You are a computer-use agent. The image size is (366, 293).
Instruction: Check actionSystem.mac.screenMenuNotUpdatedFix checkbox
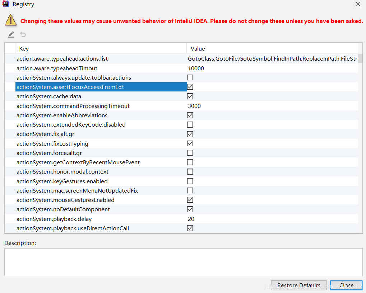(190, 190)
